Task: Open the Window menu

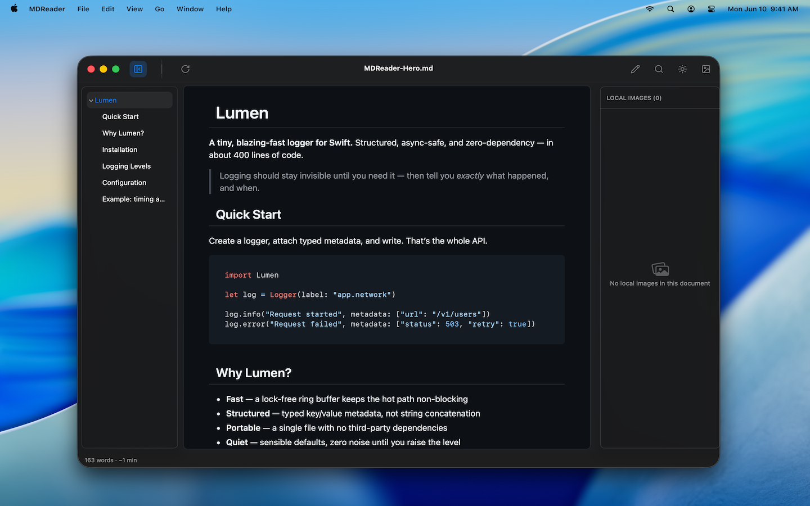Action: (190, 9)
